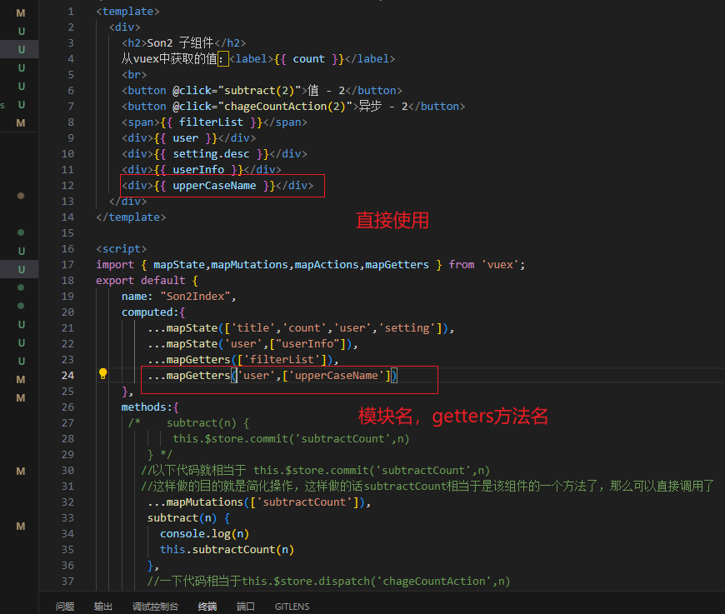Open the 端口 (Ports) panel
This screenshot has height=614, width=725.
tap(245, 606)
